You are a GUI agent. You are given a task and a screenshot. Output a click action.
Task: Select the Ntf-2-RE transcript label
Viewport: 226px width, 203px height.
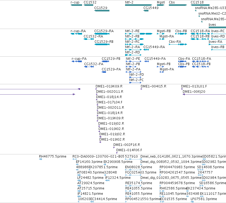pyautogui.click(x=132, y=31)
